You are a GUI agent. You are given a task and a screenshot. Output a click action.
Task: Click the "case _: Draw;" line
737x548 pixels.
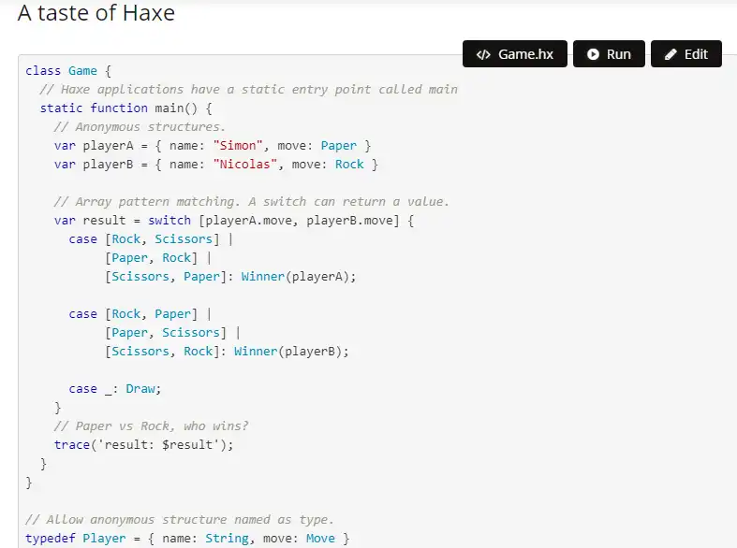(x=109, y=388)
